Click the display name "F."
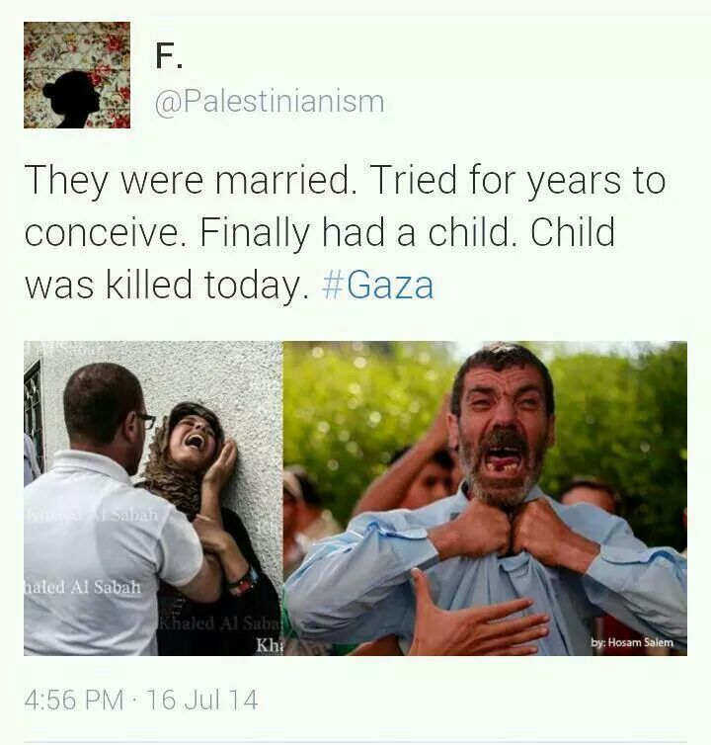The height and width of the screenshot is (745, 711). pyautogui.click(x=169, y=56)
